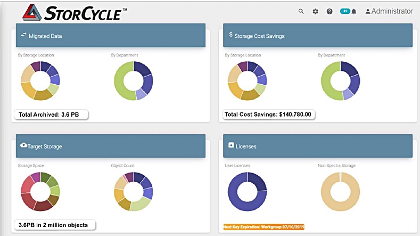Viewport: 420px width, 236px height.
Task: Open the Administrator account menu
Action: [389, 11]
